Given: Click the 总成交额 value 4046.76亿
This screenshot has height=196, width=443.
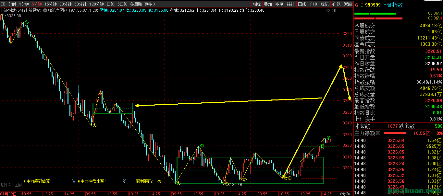Looking at the screenshot, I should pyautogui.click(x=431, y=88).
